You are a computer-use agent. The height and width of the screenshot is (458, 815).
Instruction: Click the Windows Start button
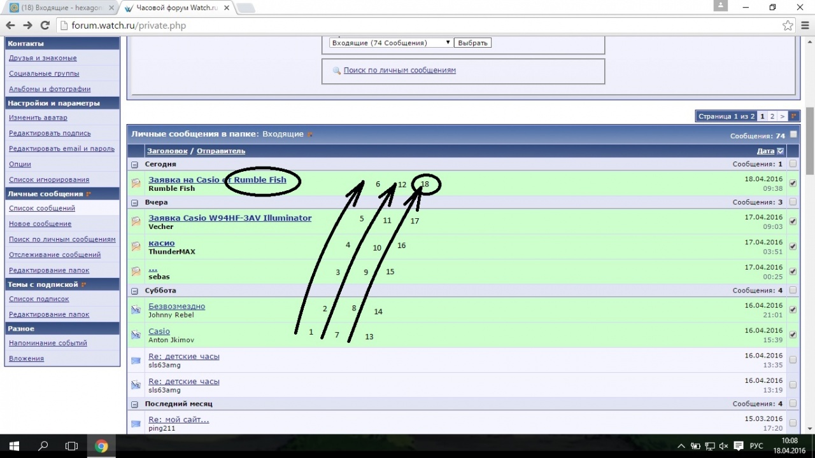(x=14, y=446)
